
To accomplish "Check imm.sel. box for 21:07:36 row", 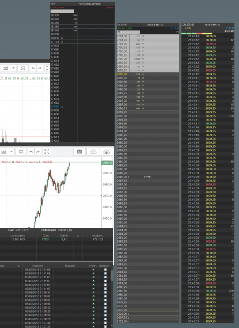I will tap(105, 323).
